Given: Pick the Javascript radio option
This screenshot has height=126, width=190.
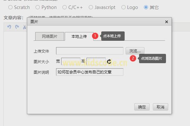Looking at the screenshot, I should click(91, 7).
